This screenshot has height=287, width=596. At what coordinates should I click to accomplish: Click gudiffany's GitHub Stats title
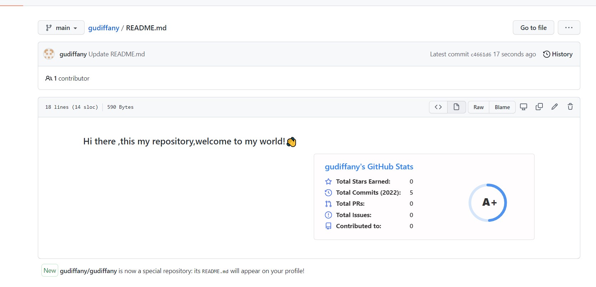[x=369, y=167]
